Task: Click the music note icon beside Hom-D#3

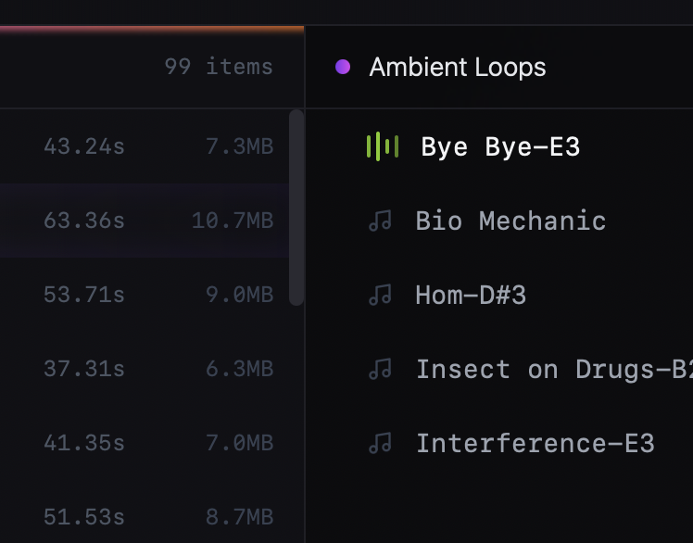Action: click(381, 295)
